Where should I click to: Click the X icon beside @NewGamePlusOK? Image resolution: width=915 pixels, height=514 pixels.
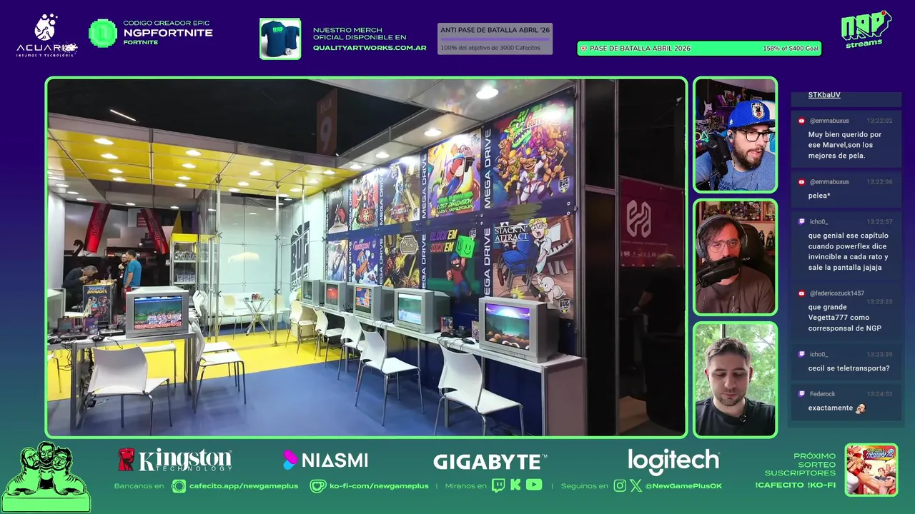coord(636,485)
